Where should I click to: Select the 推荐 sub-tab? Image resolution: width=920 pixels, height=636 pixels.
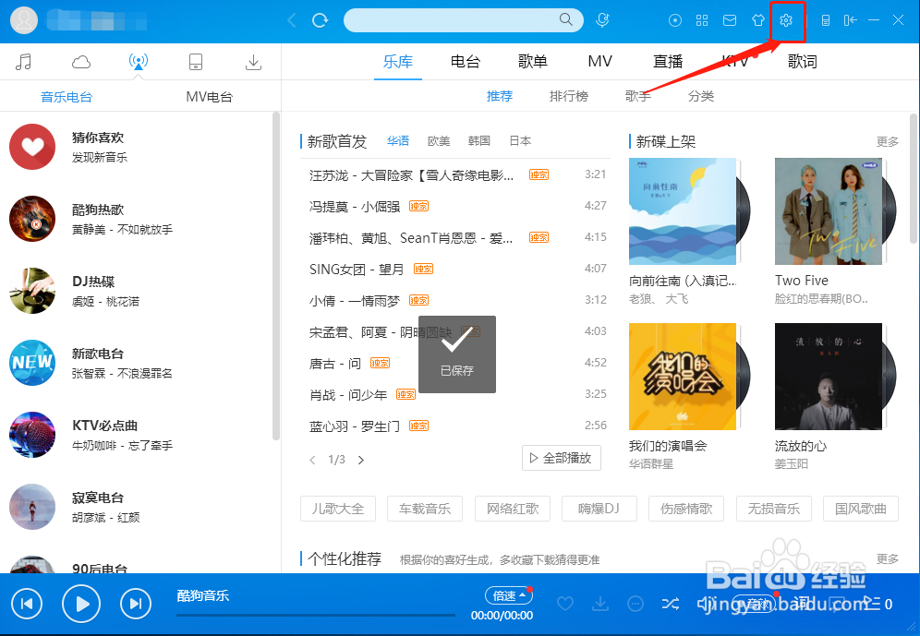(500, 96)
